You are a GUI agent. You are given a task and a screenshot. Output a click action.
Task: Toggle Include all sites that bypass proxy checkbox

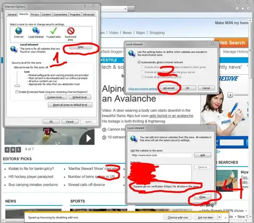(143, 72)
